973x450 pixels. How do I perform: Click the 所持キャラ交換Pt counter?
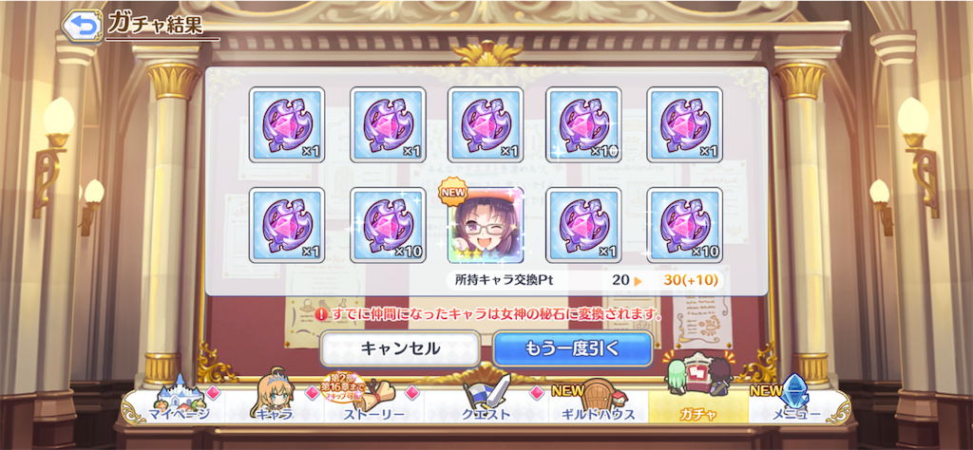(584, 280)
